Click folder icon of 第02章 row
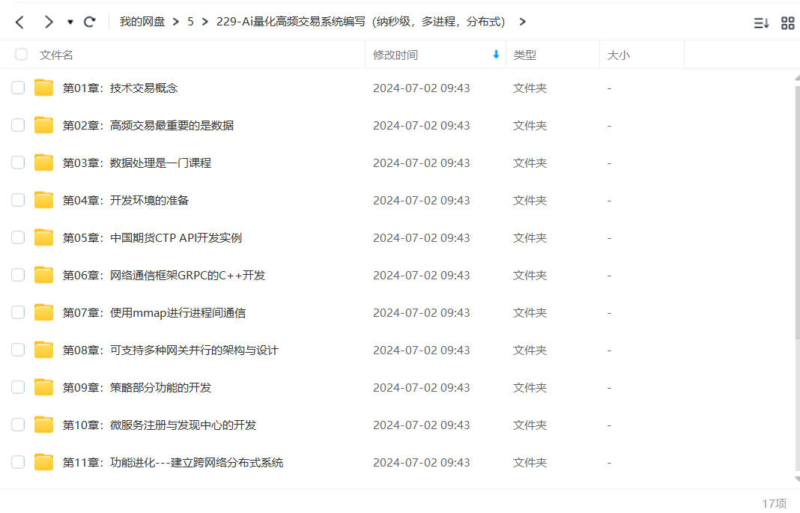Image resolution: width=800 pixels, height=513 pixels. click(x=44, y=125)
